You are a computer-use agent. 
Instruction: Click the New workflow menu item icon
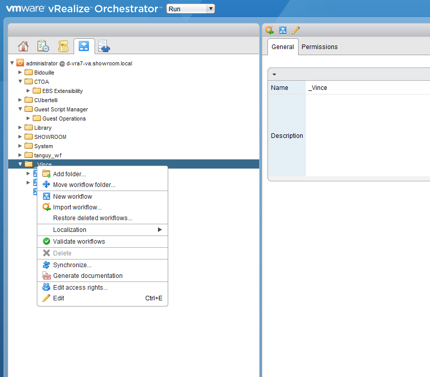tap(47, 196)
